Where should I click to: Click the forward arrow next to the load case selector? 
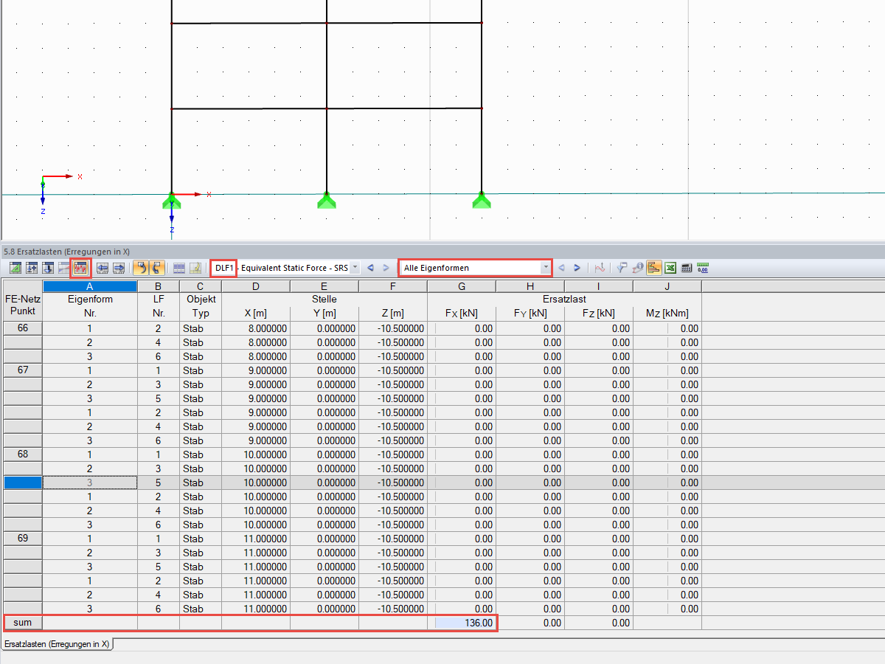385,268
